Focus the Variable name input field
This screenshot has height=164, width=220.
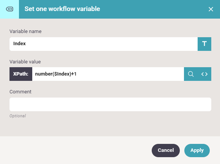pos(104,44)
